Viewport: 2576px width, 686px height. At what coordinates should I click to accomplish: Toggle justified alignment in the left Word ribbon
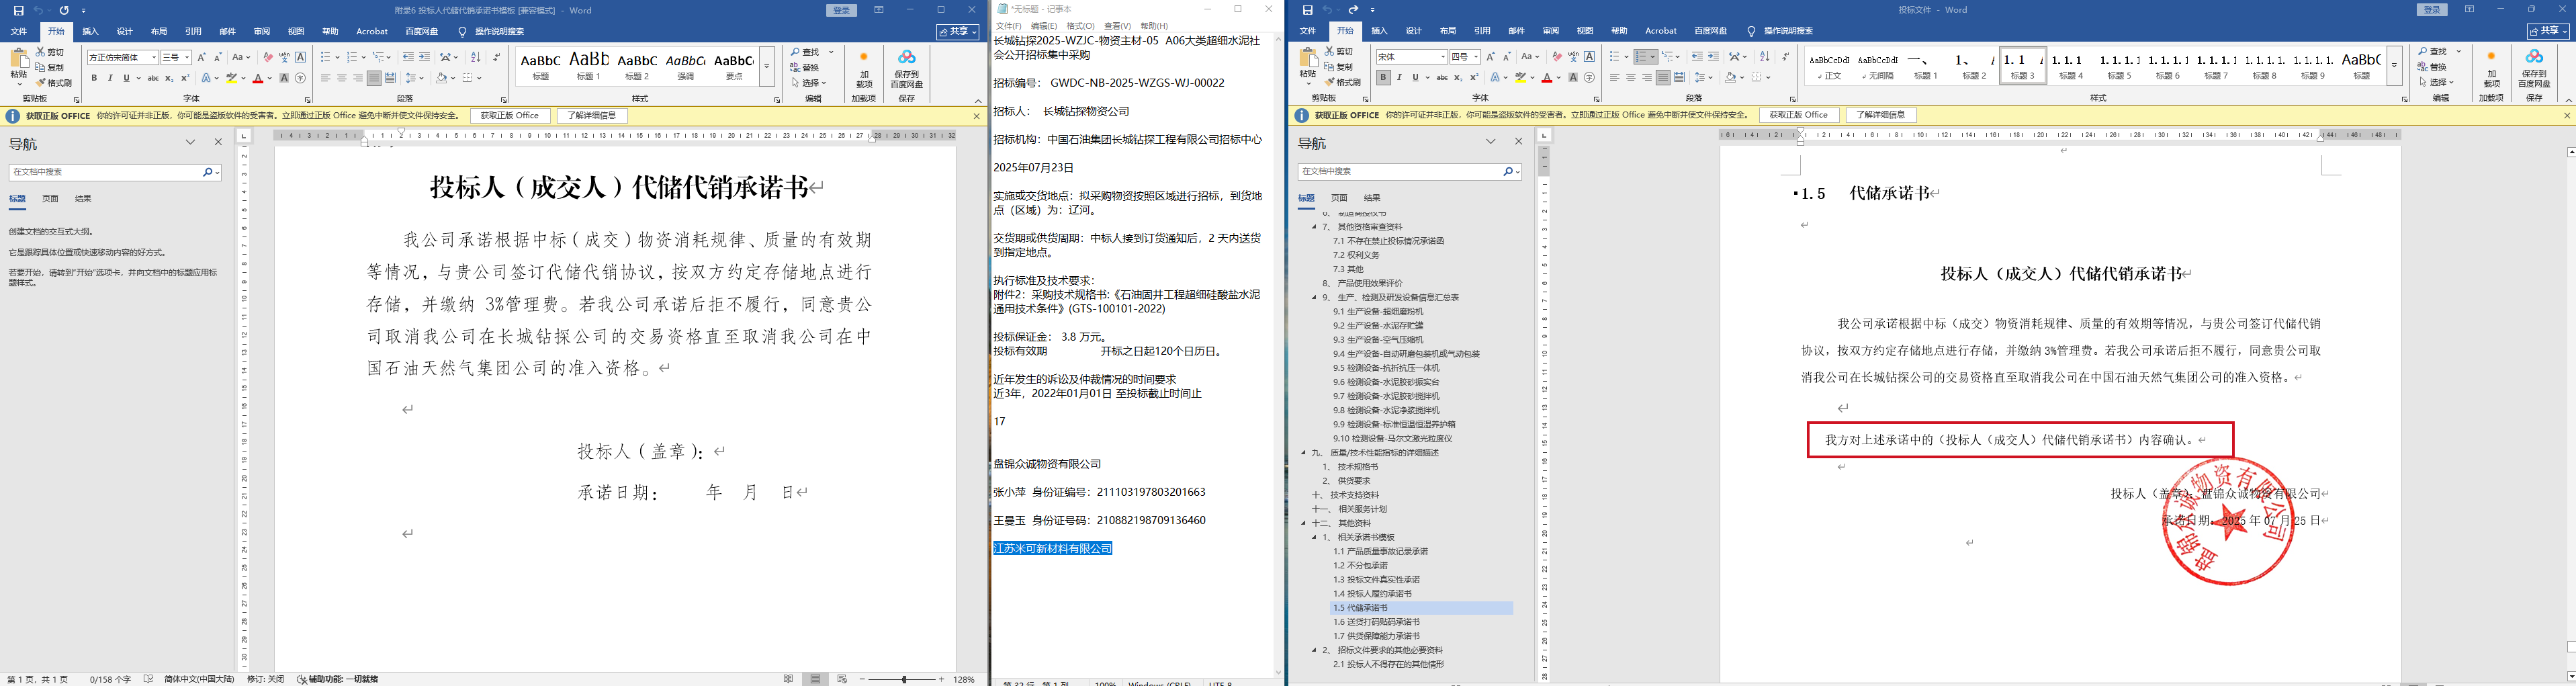pyautogui.click(x=374, y=78)
